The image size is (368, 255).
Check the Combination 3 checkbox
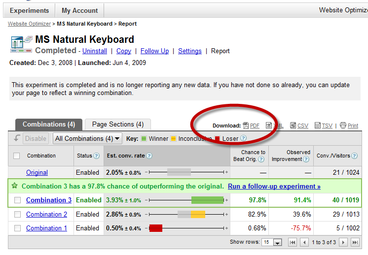coord(17,200)
